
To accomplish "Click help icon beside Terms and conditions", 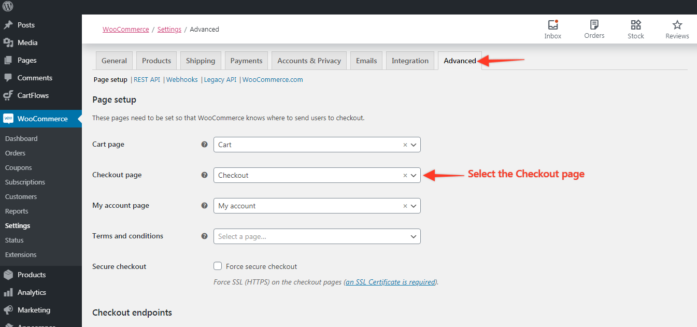I will click(204, 236).
